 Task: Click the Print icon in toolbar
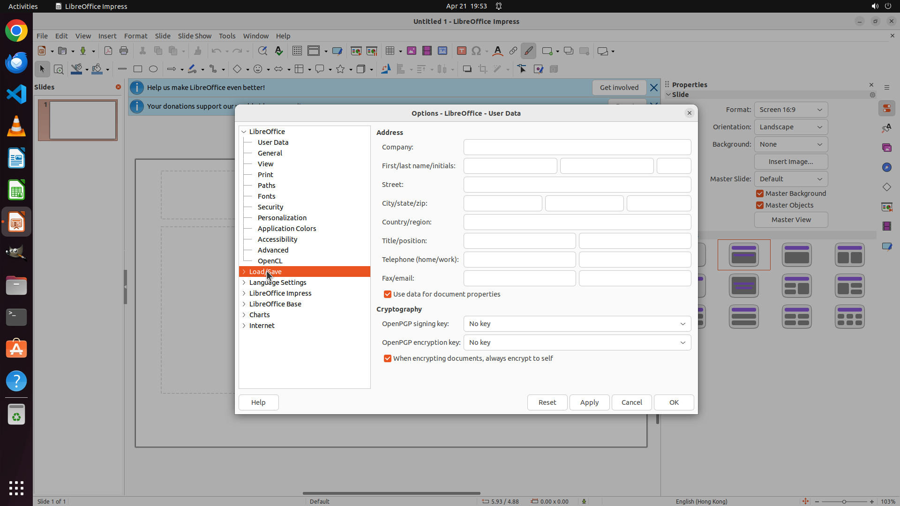click(x=124, y=51)
